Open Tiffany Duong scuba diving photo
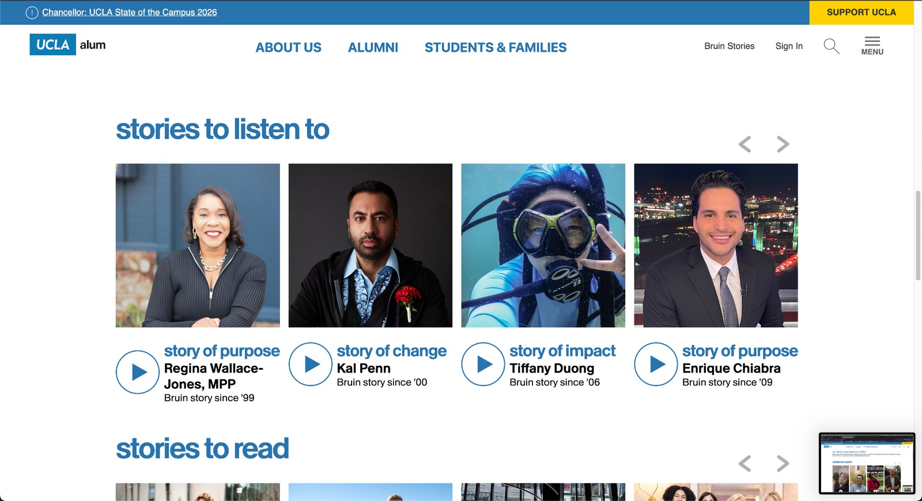The width and height of the screenshot is (922, 501). click(543, 245)
